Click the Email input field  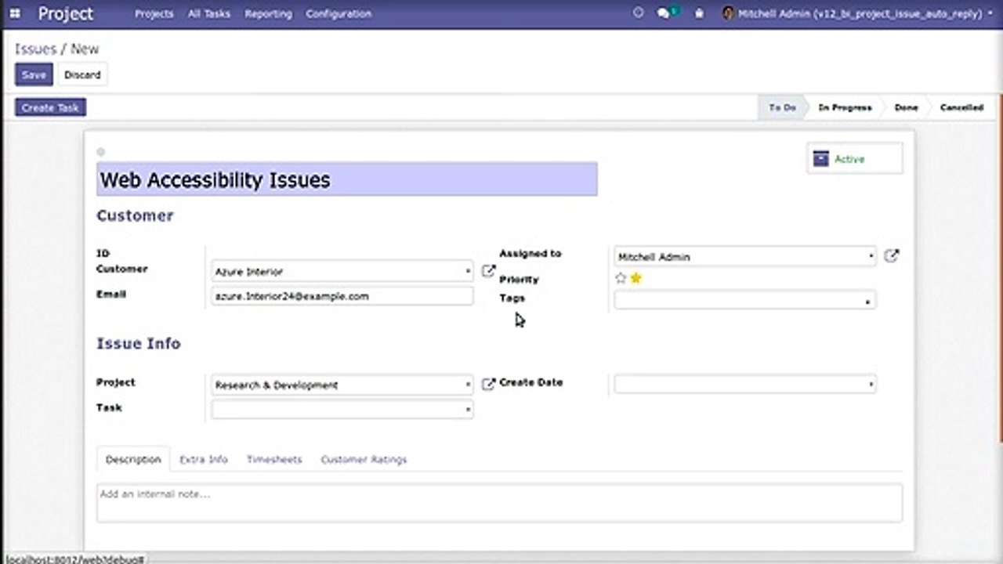point(342,296)
